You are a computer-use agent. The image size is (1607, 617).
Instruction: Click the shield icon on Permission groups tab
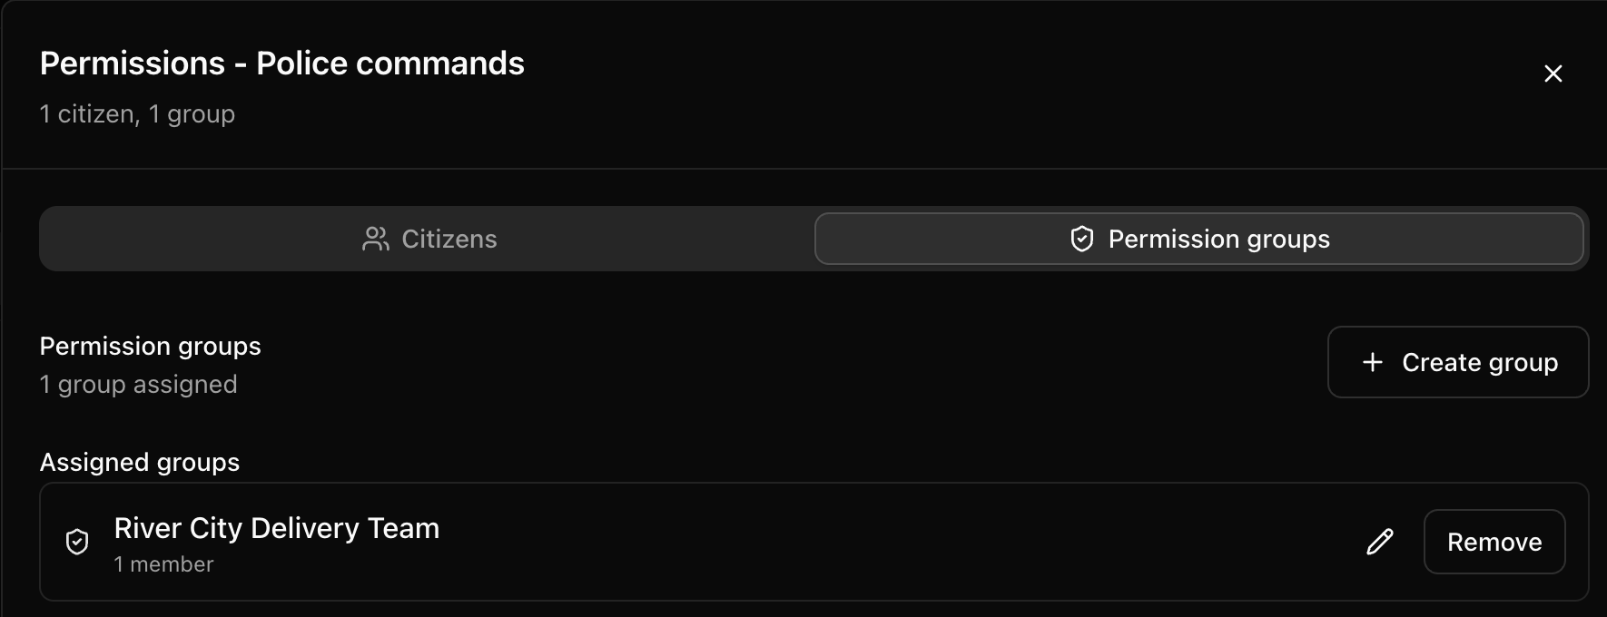point(1081,239)
